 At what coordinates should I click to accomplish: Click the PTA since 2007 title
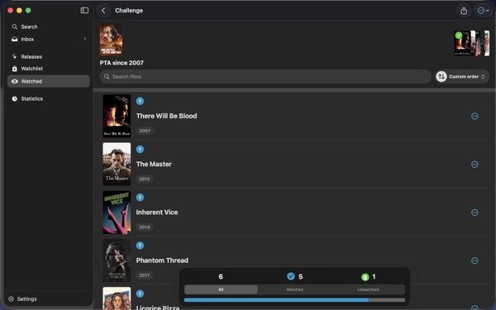tap(122, 63)
